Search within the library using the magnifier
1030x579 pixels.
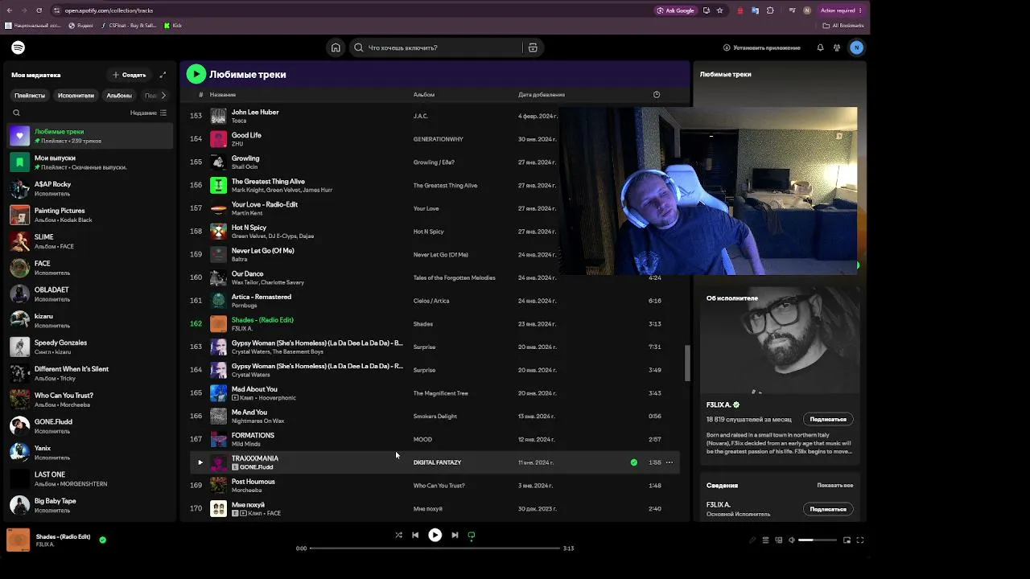(x=16, y=113)
